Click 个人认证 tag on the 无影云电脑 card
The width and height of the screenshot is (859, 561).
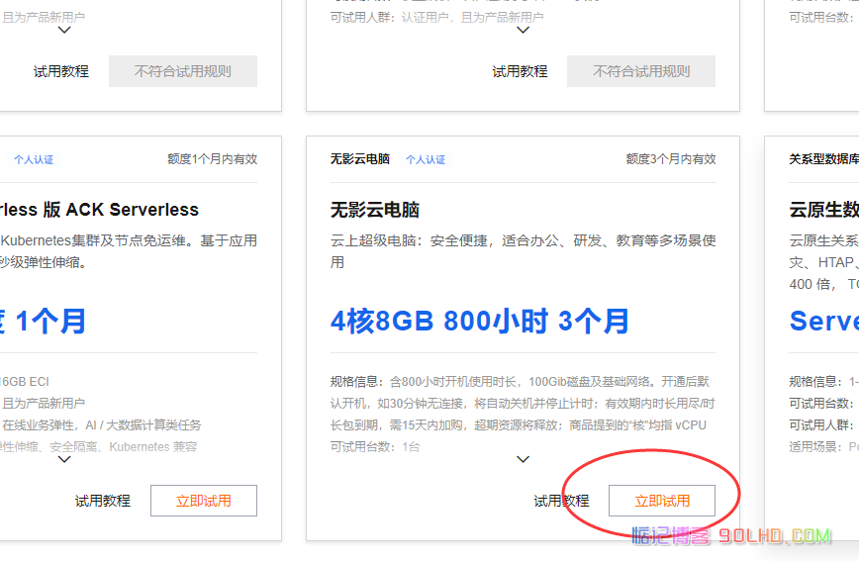pyautogui.click(x=426, y=159)
